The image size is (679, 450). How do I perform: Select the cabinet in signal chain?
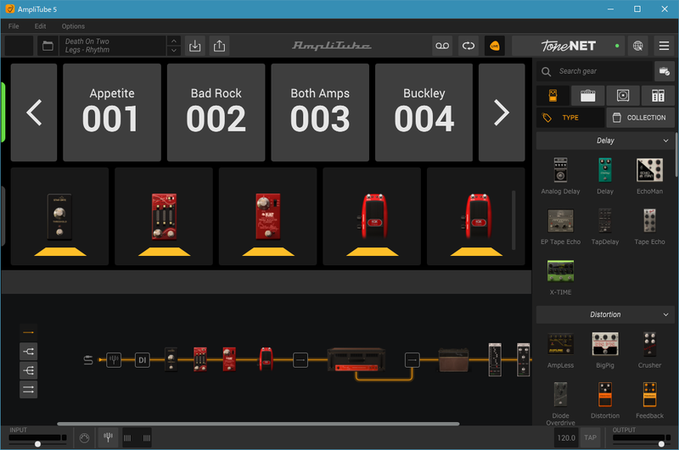tap(453, 360)
